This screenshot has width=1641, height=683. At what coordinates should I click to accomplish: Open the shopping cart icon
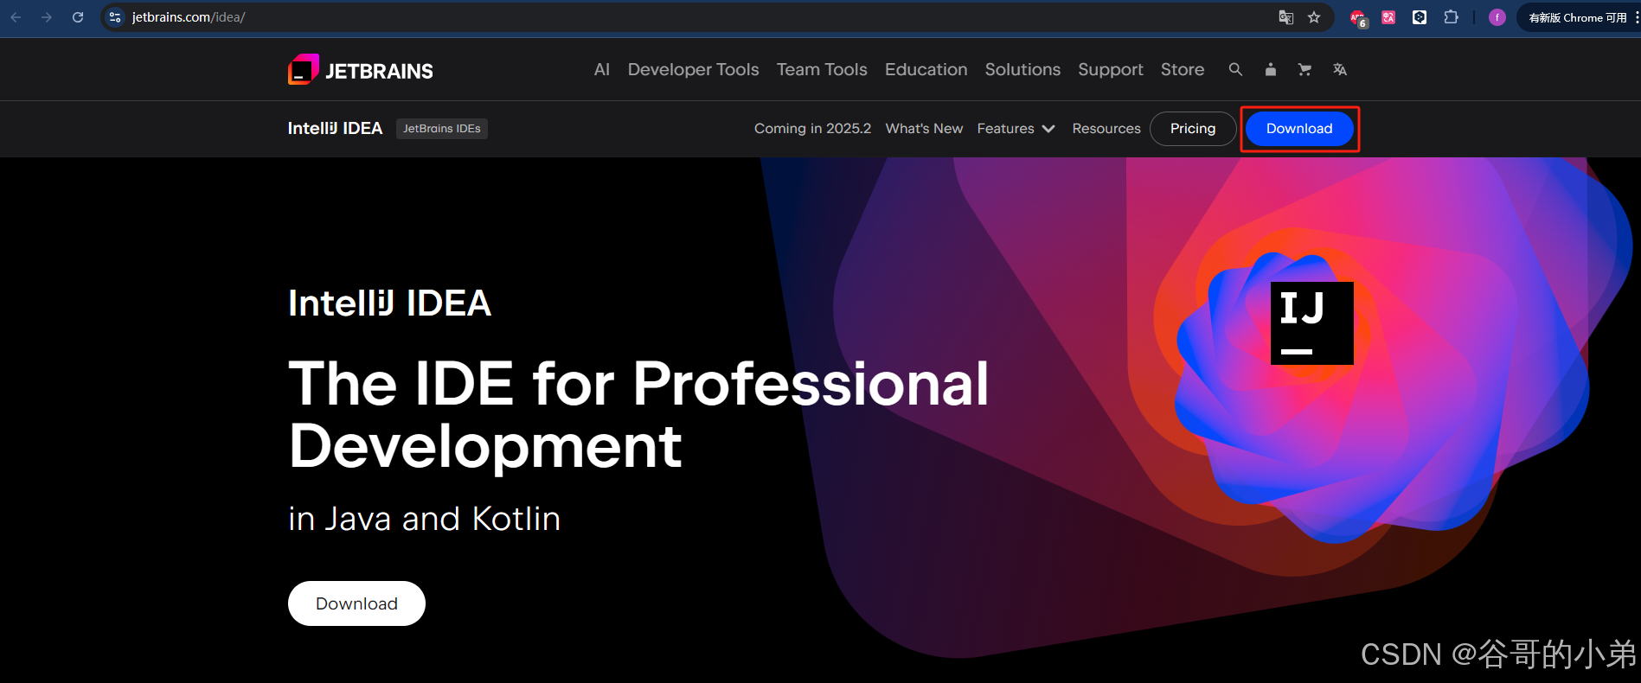click(x=1304, y=69)
